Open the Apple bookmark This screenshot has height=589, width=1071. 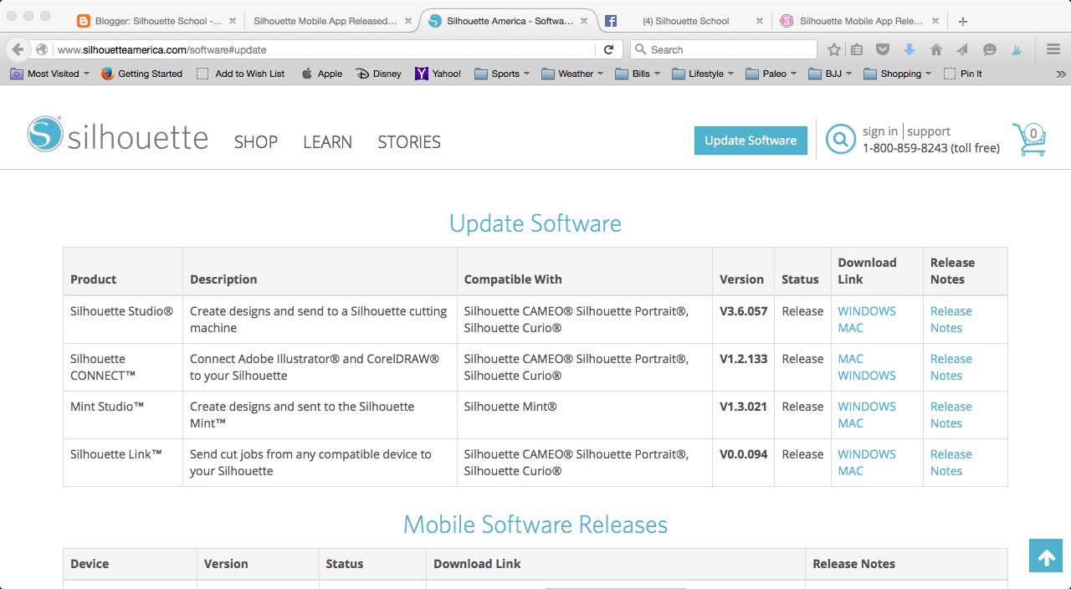[x=321, y=74]
